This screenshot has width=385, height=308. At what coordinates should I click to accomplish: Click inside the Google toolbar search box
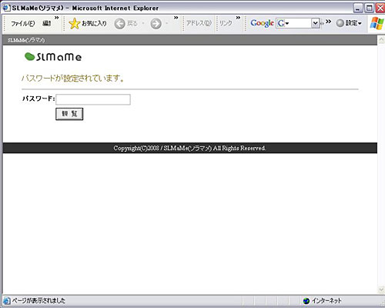(300, 23)
